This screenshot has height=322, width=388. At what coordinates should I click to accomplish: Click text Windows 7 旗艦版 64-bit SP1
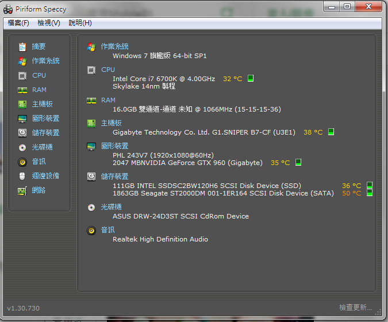click(x=160, y=56)
